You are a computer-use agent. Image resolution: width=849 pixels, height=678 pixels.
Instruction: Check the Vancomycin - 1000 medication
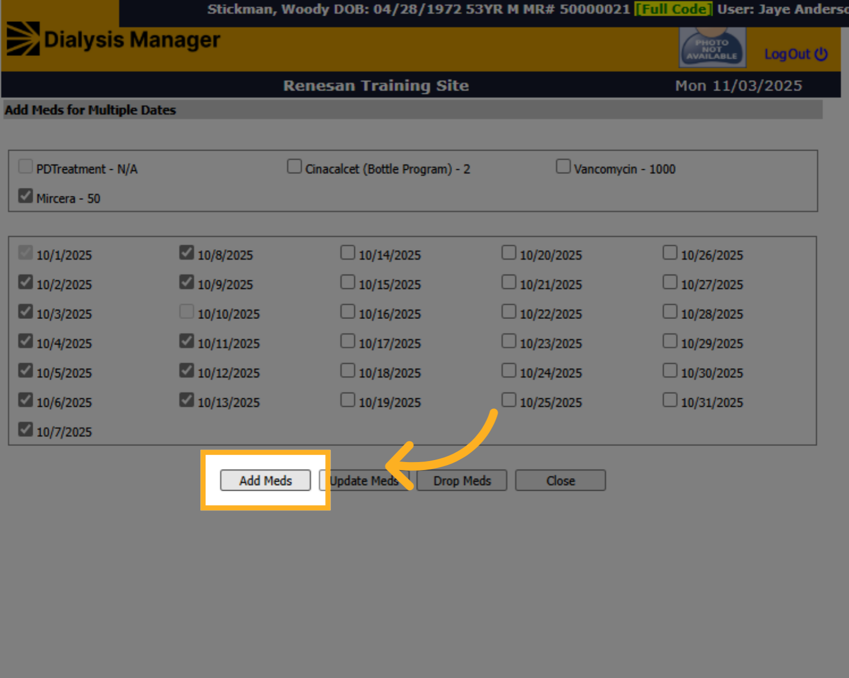pyautogui.click(x=563, y=166)
